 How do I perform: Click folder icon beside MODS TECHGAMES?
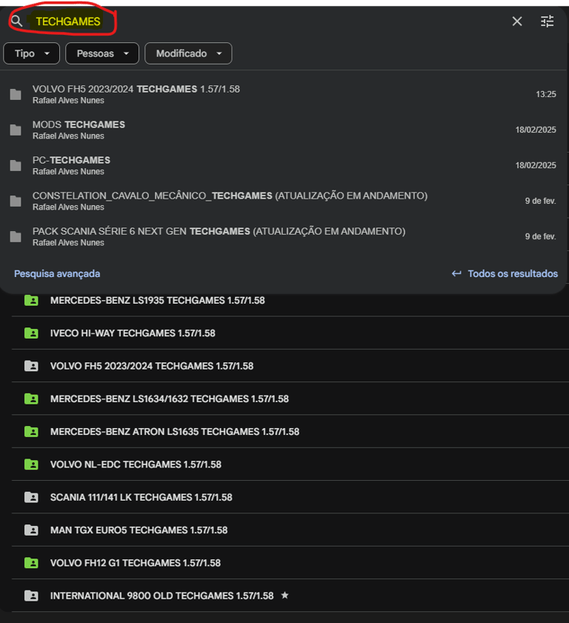coord(16,130)
